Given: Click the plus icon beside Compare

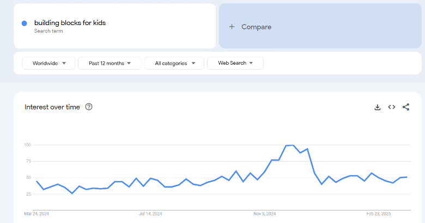Looking at the screenshot, I should (232, 27).
